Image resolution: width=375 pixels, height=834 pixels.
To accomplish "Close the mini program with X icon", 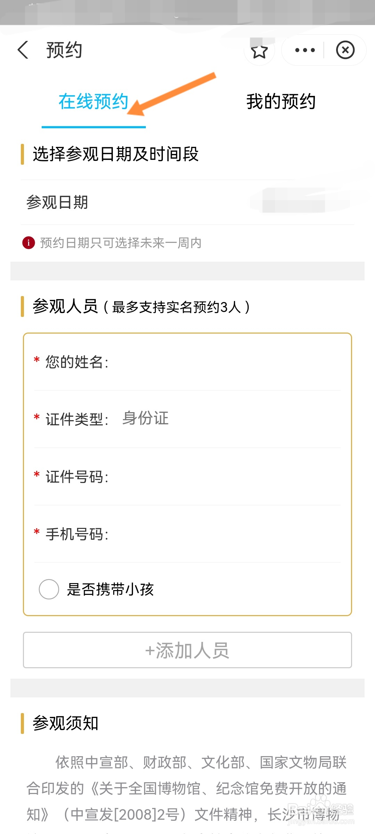I will pos(345,50).
